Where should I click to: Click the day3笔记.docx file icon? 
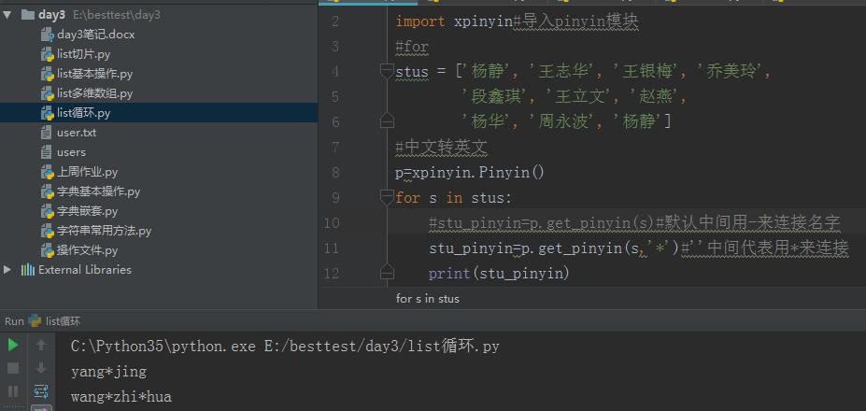pyautogui.click(x=48, y=35)
